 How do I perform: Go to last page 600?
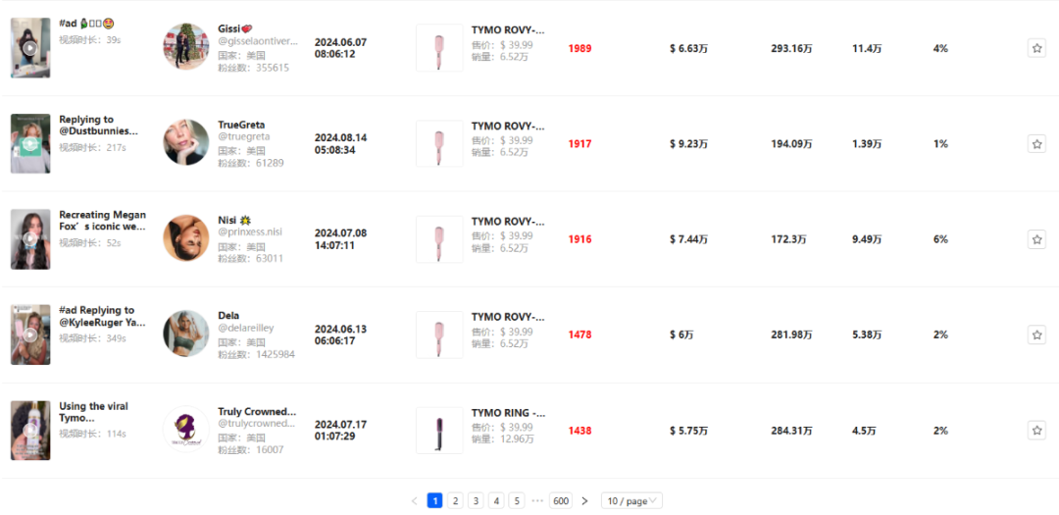pos(561,500)
